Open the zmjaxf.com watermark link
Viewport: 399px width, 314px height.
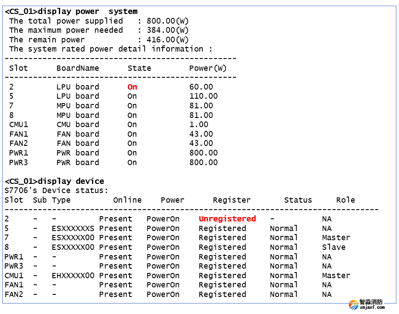pyautogui.click(x=372, y=307)
